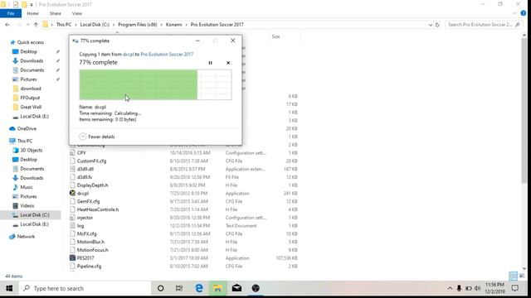Click Program Files (x86) breadcrumb
Screen dimensions: 531x298
(x=138, y=25)
